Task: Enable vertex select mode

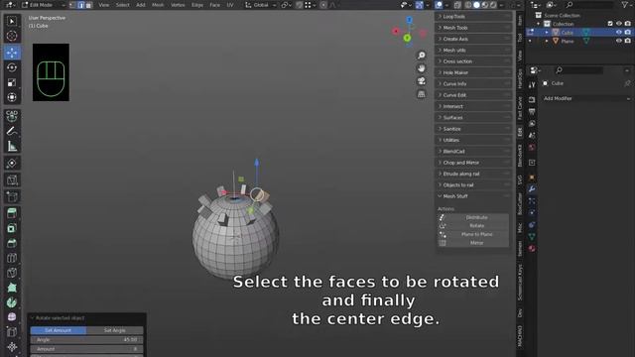Action: [72, 5]
